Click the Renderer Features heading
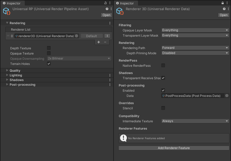231x161 pixels. pos(133,129)
